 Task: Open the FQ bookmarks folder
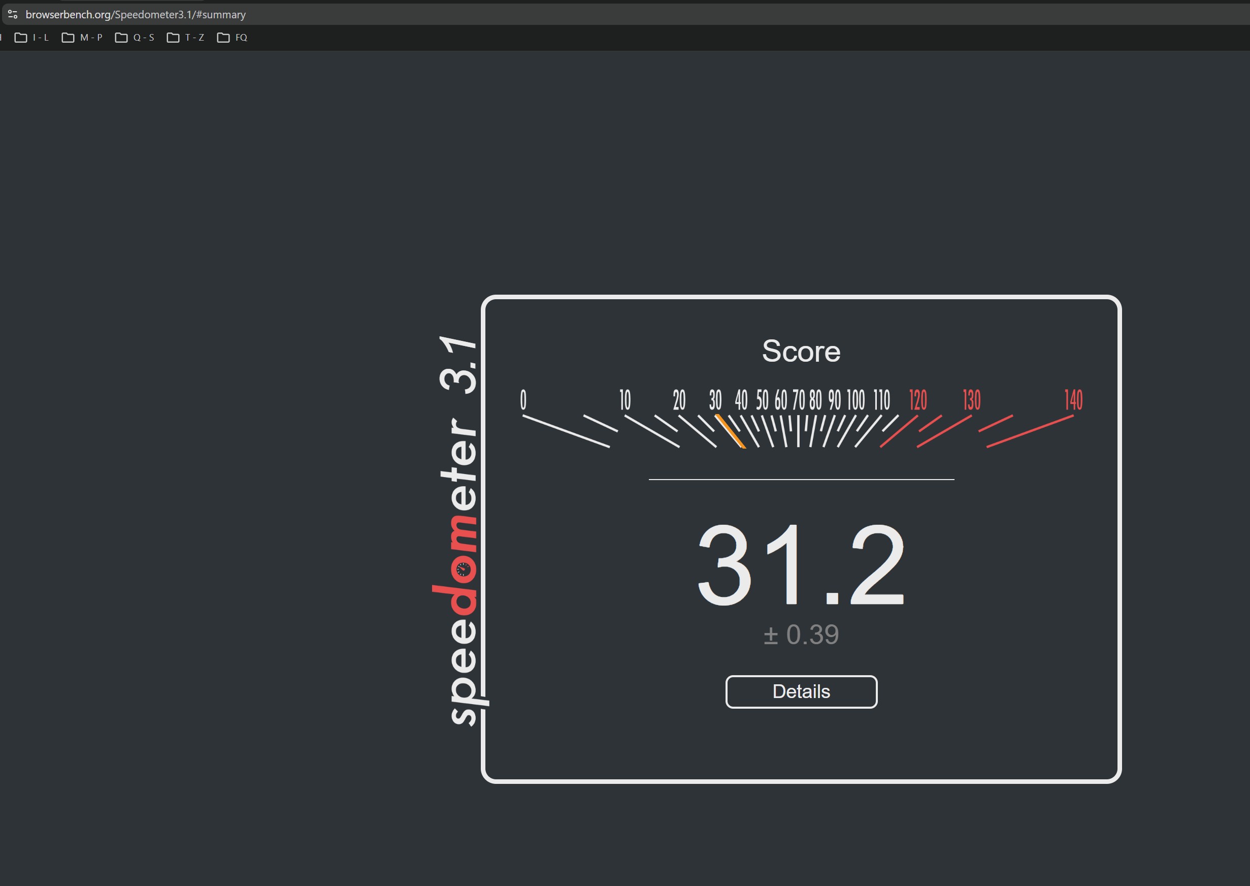coord(233,38)
